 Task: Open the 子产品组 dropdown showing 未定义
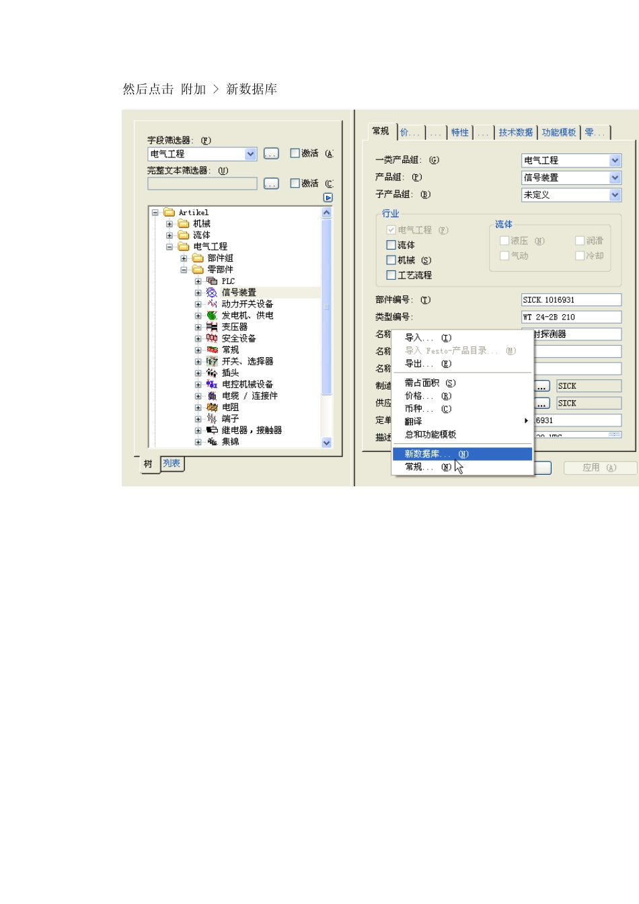(x=615, y=195)
